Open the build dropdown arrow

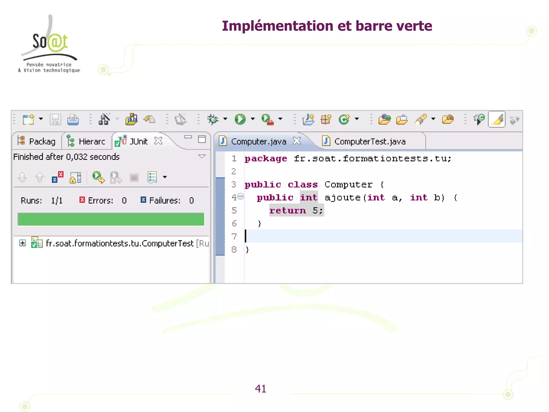pos(117,119)
